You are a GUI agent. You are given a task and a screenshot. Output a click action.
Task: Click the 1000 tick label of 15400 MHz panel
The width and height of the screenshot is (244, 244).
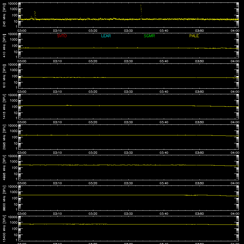(x=14, y=223)
